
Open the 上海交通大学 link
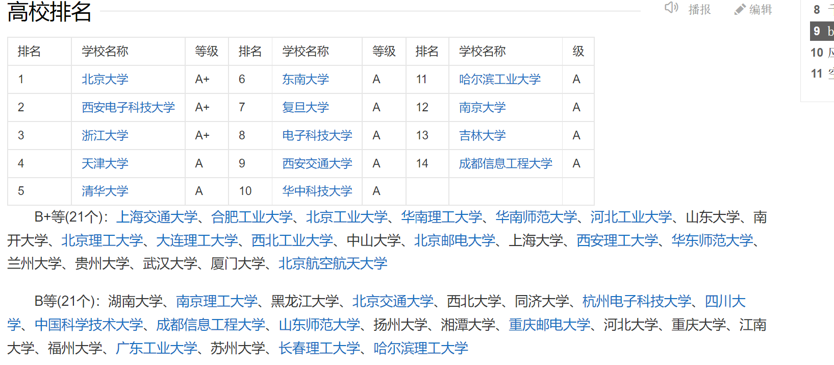(x=157, y=217)
